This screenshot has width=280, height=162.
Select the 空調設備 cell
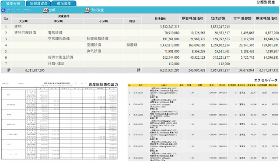tap(94, 45)
